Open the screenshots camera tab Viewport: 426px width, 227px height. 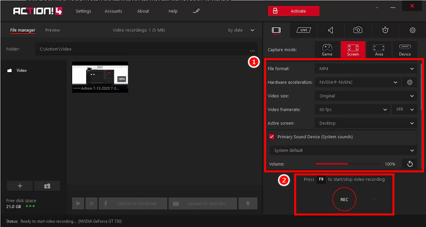pyautogui.click(x=358, y=30)
